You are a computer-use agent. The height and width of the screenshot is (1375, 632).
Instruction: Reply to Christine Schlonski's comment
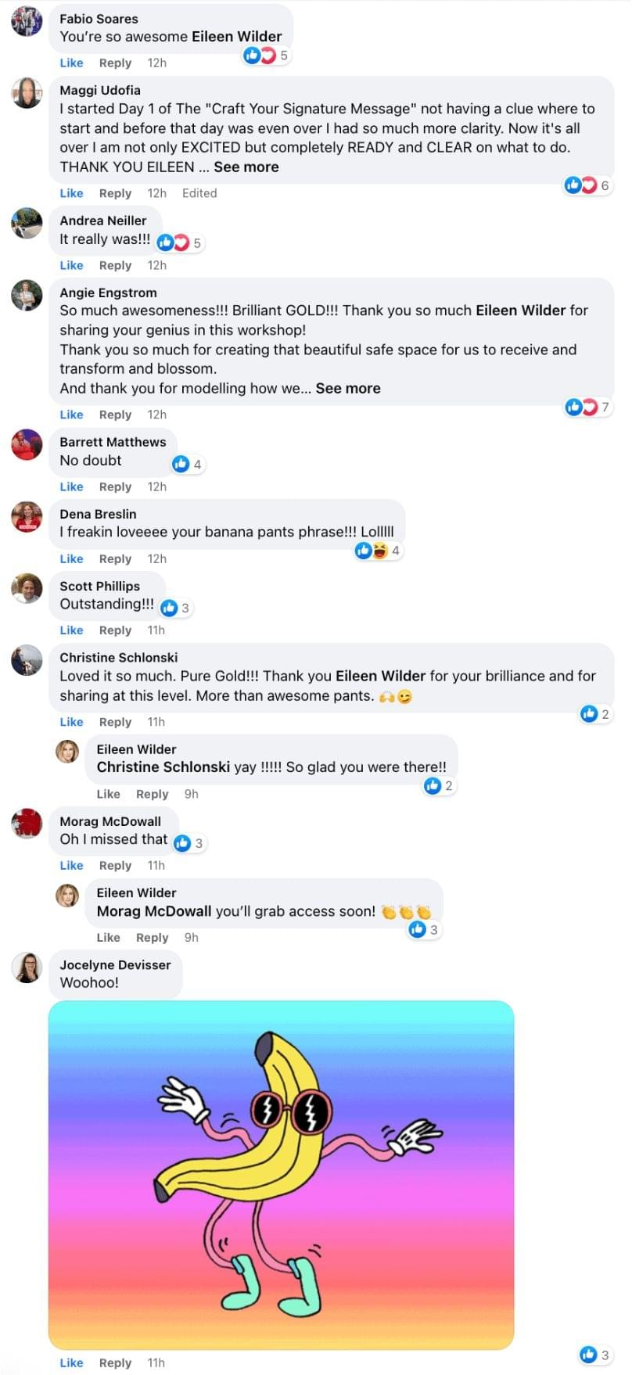tap(115, 722)
